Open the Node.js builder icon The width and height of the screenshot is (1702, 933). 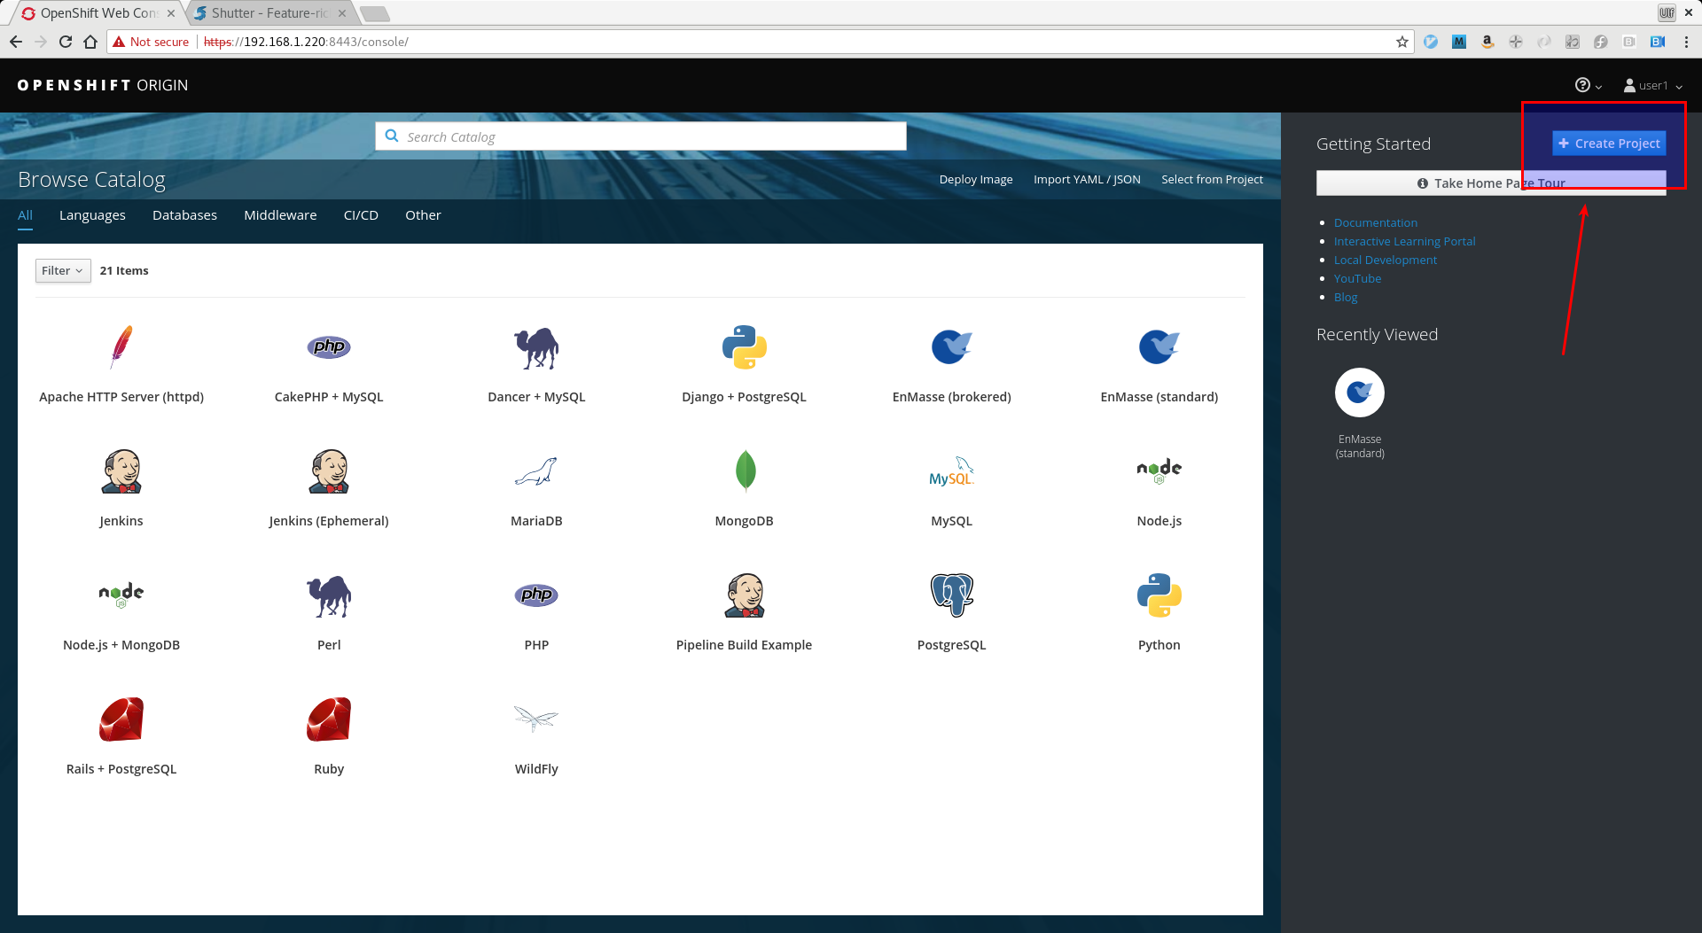pyautogui.click(x=1159, y=470)
